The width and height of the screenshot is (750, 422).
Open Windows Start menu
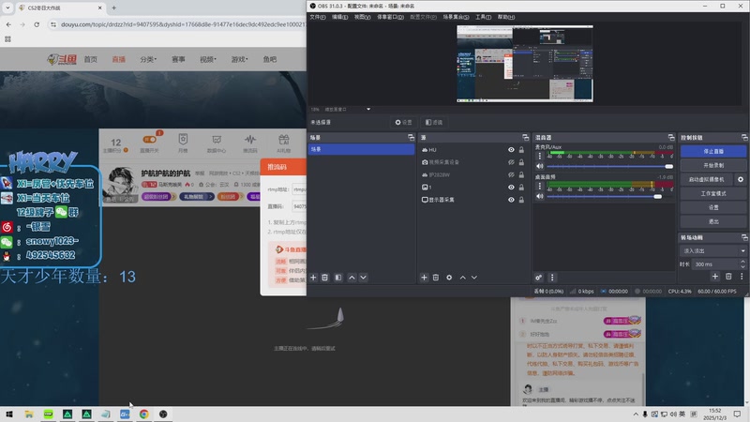point(9,414)
